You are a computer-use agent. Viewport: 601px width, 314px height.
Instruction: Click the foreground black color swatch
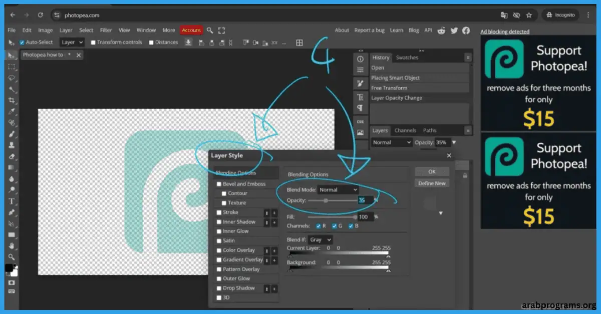[x=9, y=268]
